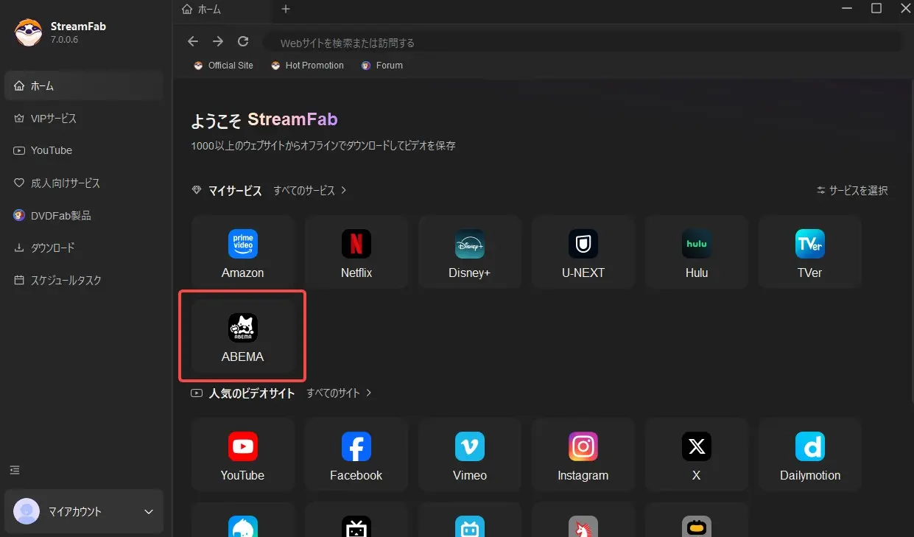Open the Facebook site tile
This screenshot has height=537, width=914.
click(x=356, y=454)
